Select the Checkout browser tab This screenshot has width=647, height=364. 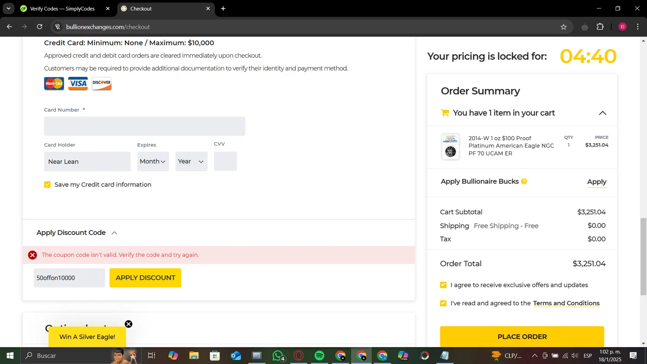tap(166, 9)
